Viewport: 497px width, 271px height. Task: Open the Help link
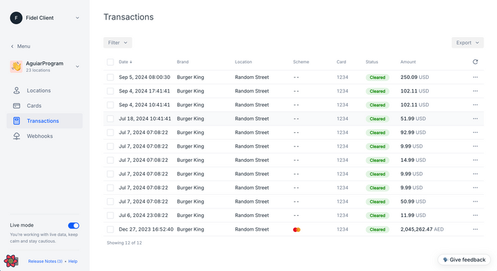73,261
